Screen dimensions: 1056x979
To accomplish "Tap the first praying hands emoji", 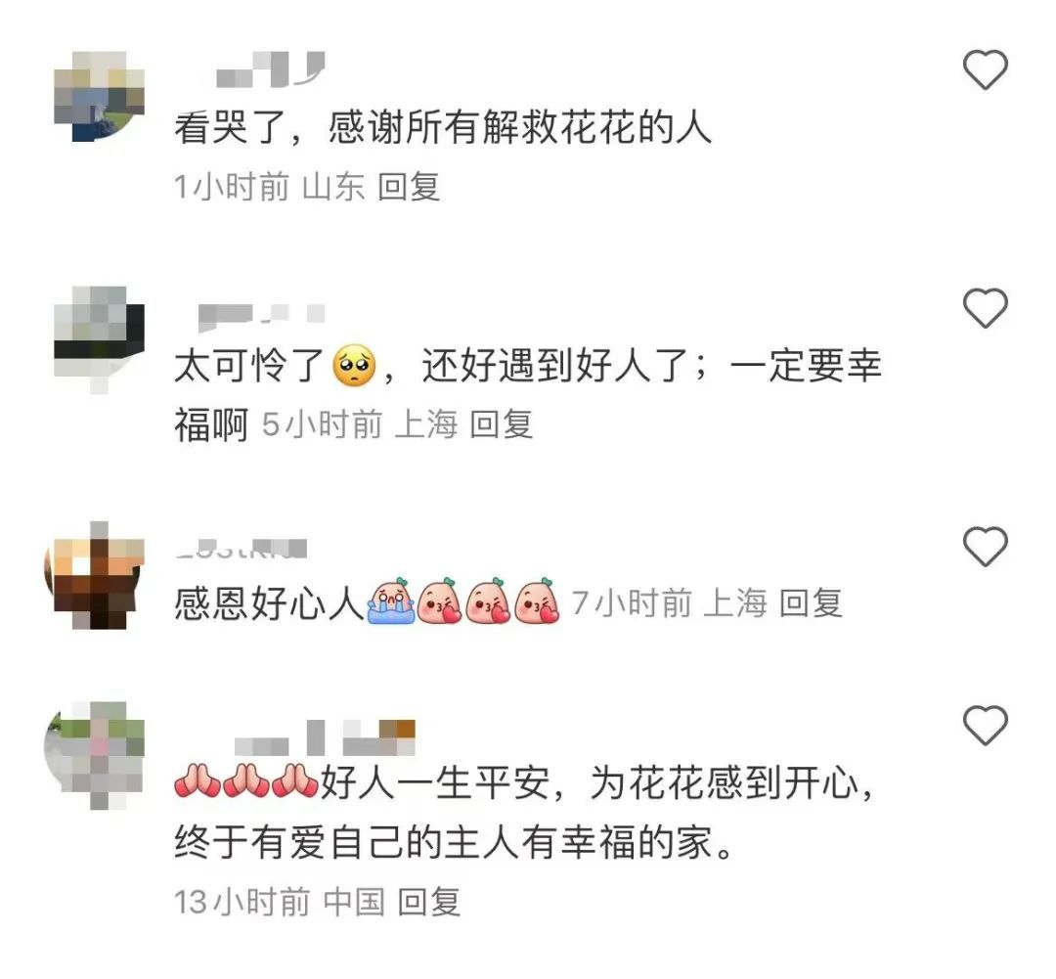I will tap(197, 781).
